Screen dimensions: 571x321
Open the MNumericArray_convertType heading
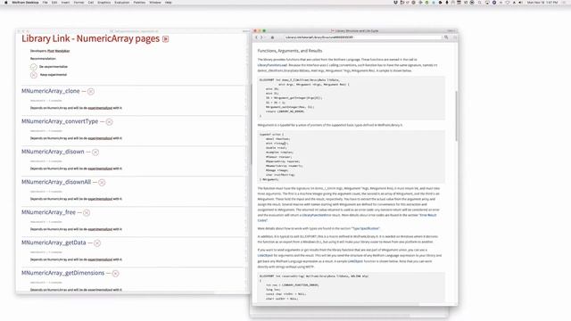[60, 121]
